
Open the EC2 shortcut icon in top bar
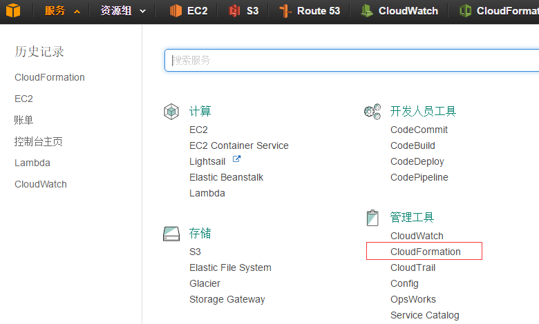[176, 11]
